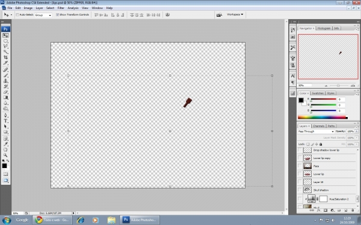This screenshot has height=225, width=361.
Task: Select the Type tool
Action: pyautogui.click(x=5, y=121)
